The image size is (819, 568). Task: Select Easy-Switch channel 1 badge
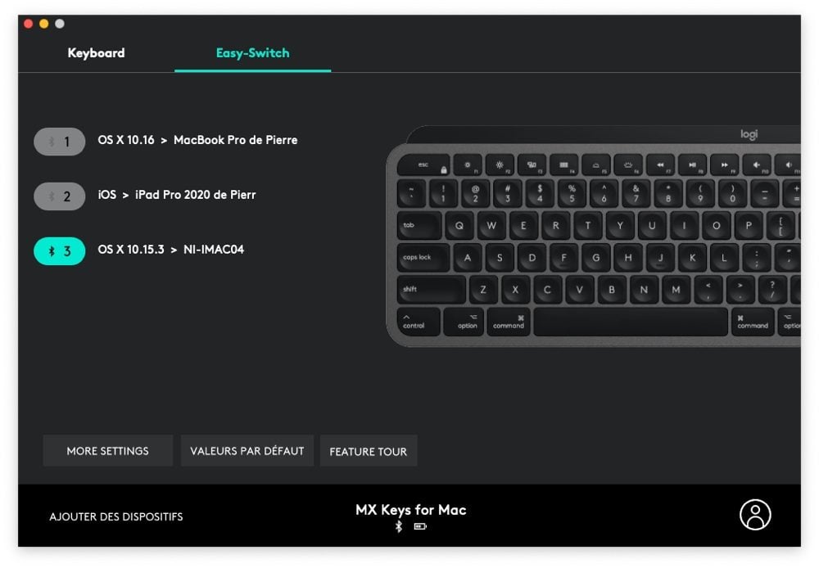pos(60,142)
